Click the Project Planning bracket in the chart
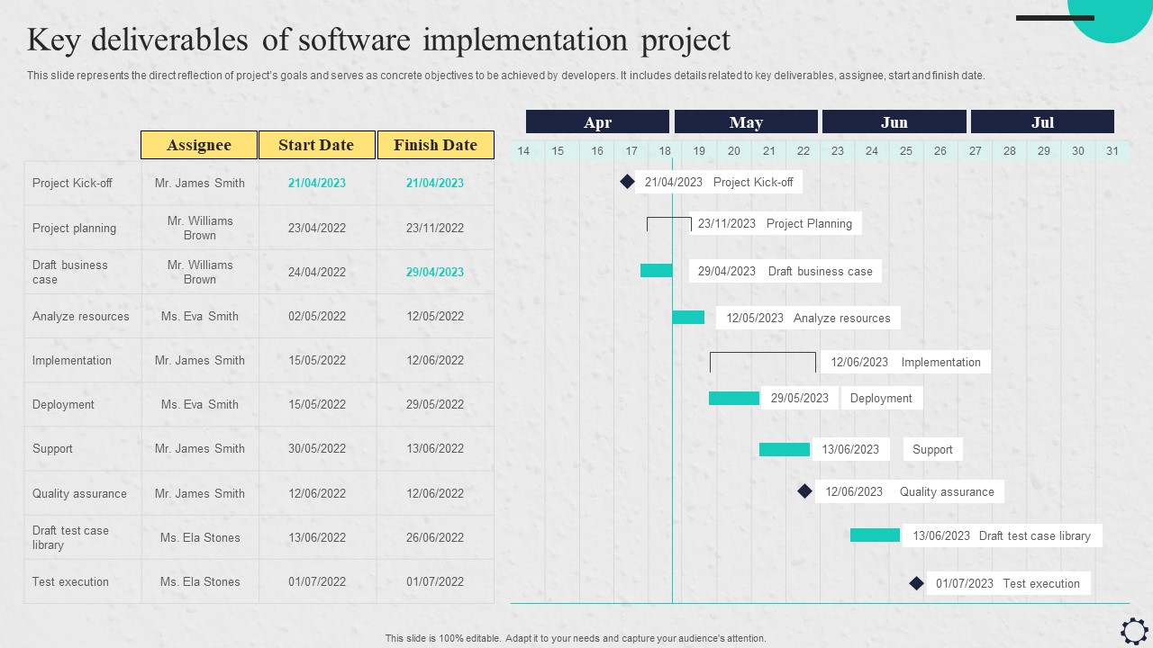This screenshot has width=1153, height=648. click(668, 224)
